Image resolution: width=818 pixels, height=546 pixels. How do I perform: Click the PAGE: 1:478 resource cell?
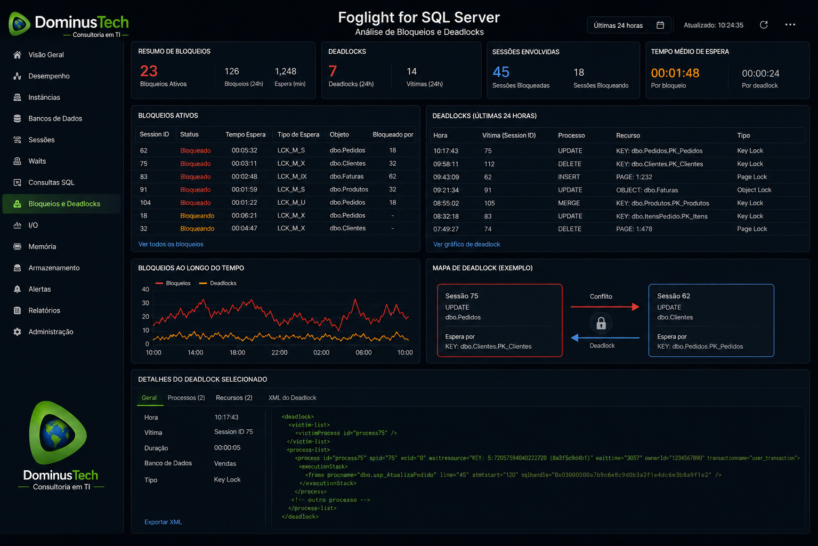(634, 229)
